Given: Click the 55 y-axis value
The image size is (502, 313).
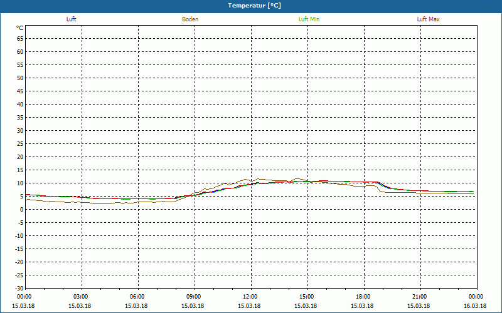Looking at the screenshot, I should coord(20,65).
